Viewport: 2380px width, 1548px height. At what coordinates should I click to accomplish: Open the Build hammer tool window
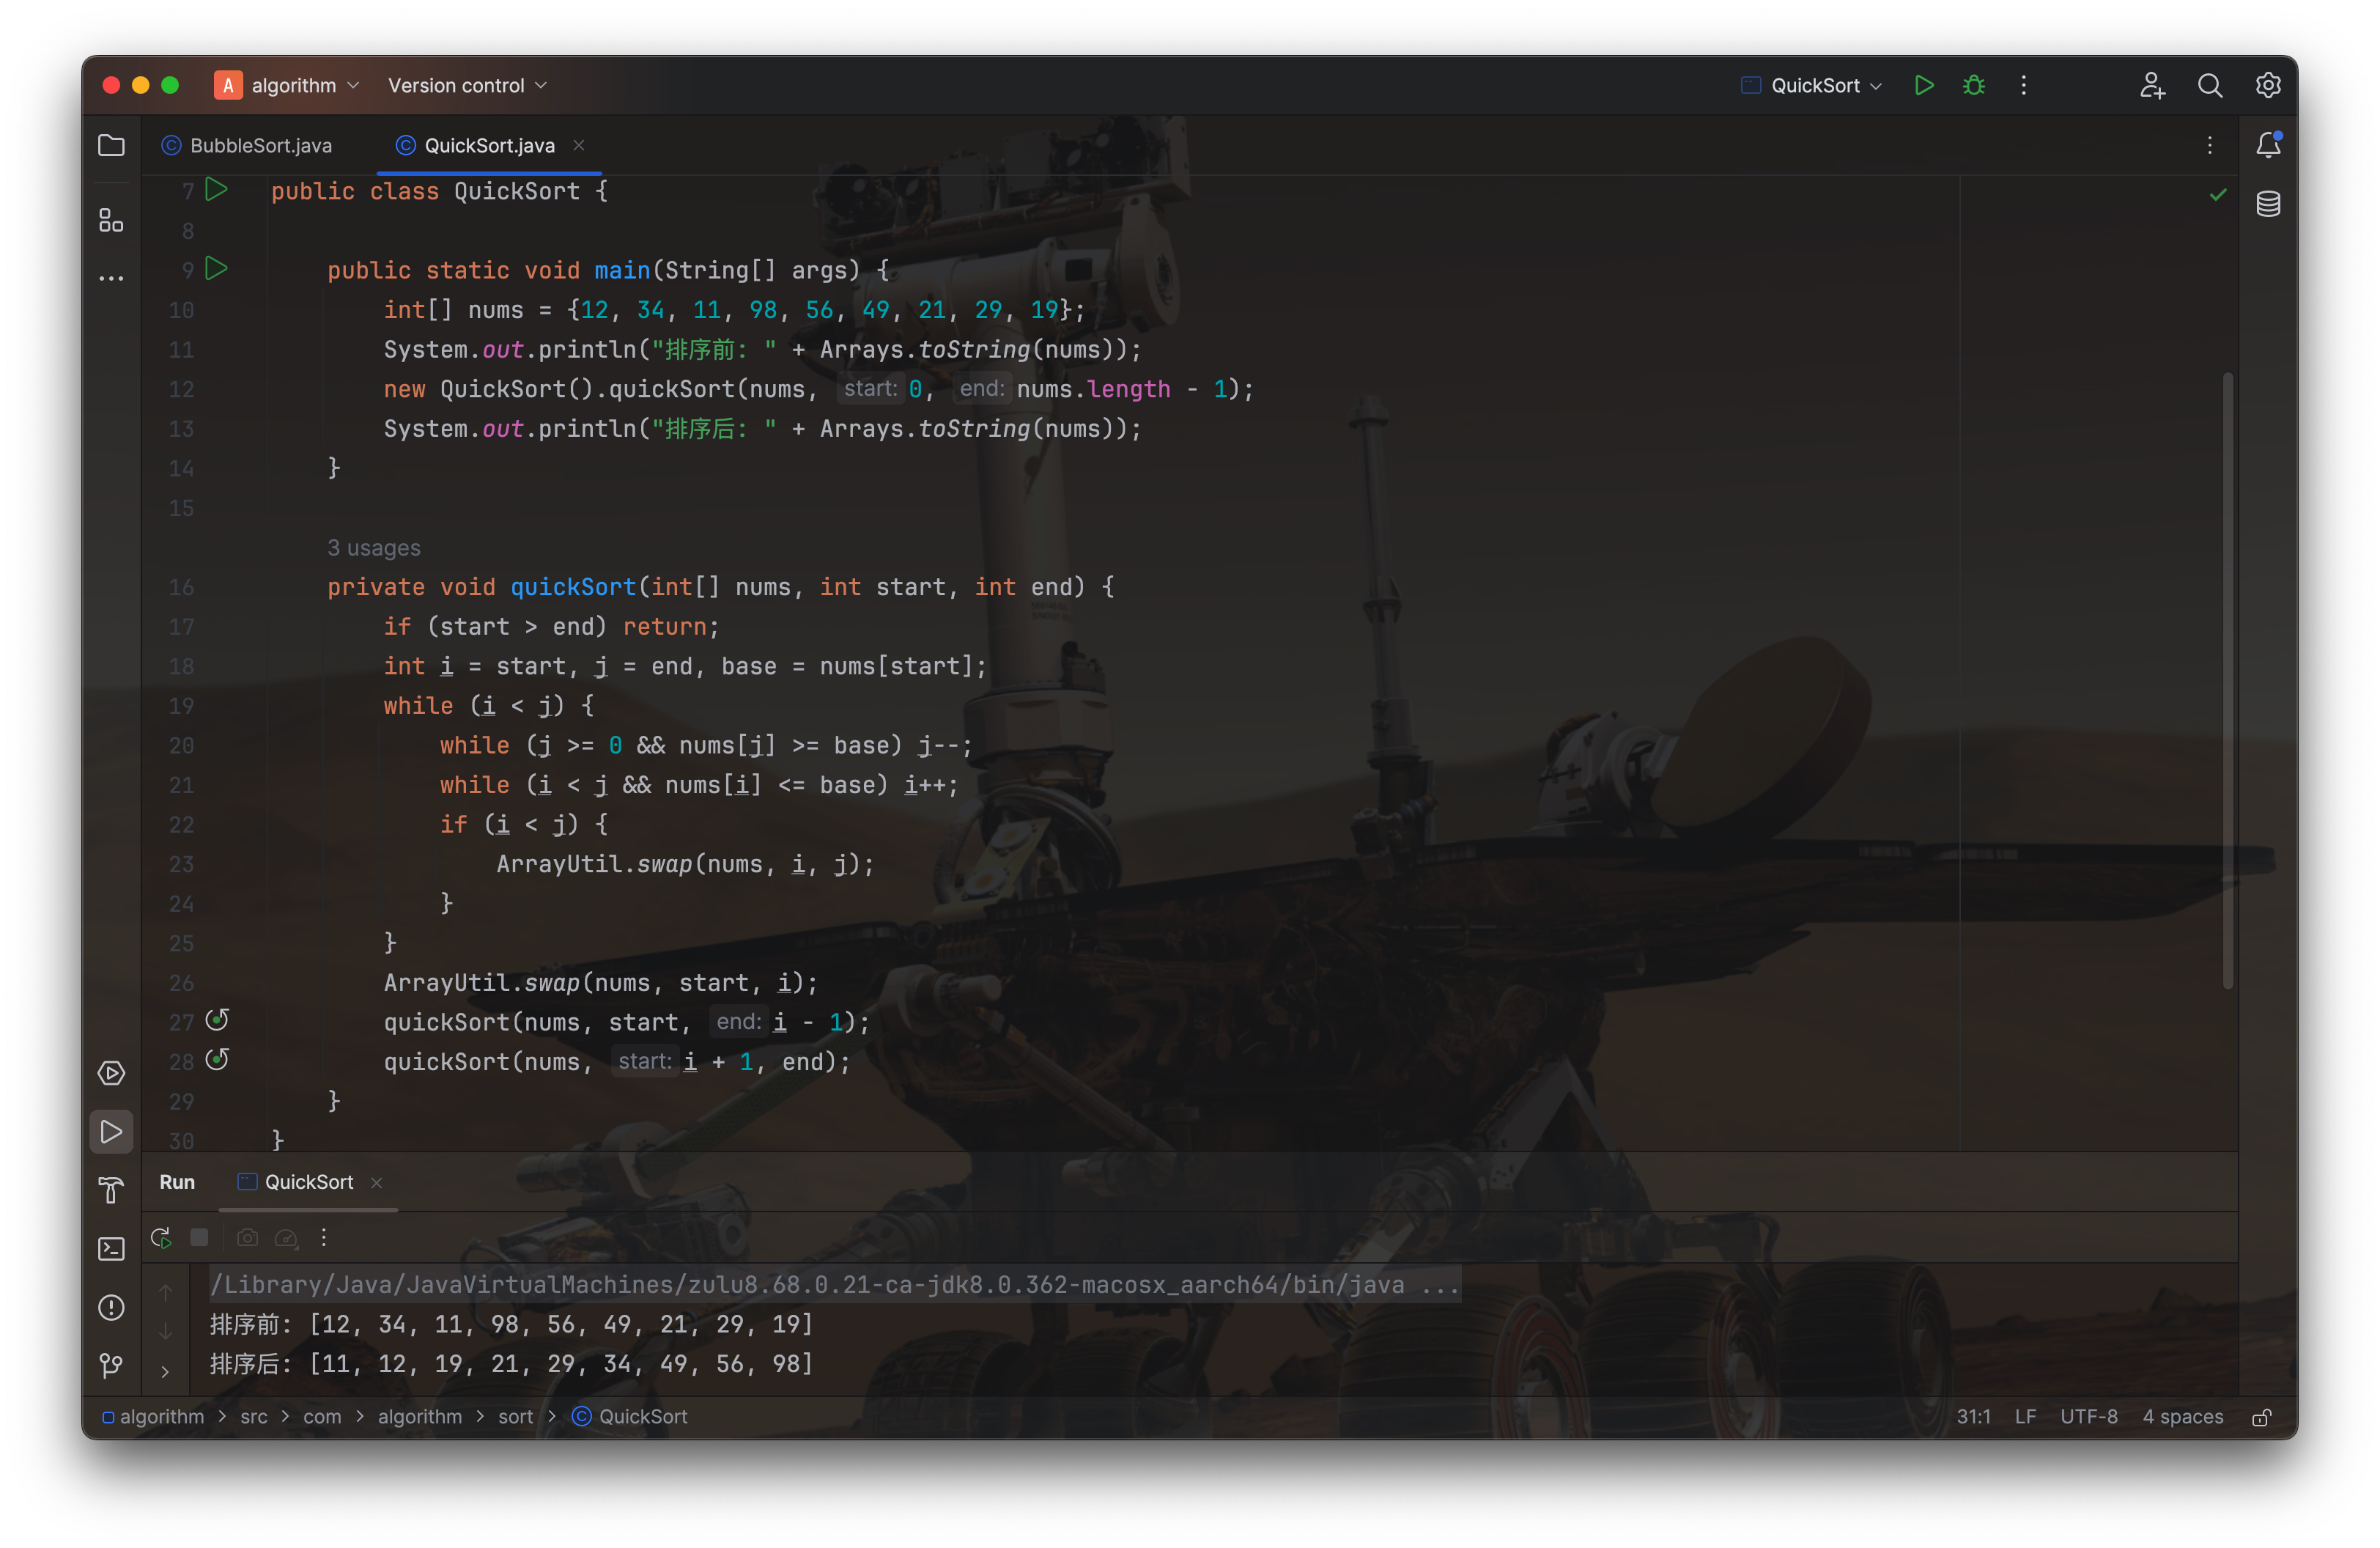pos(111,1190)
